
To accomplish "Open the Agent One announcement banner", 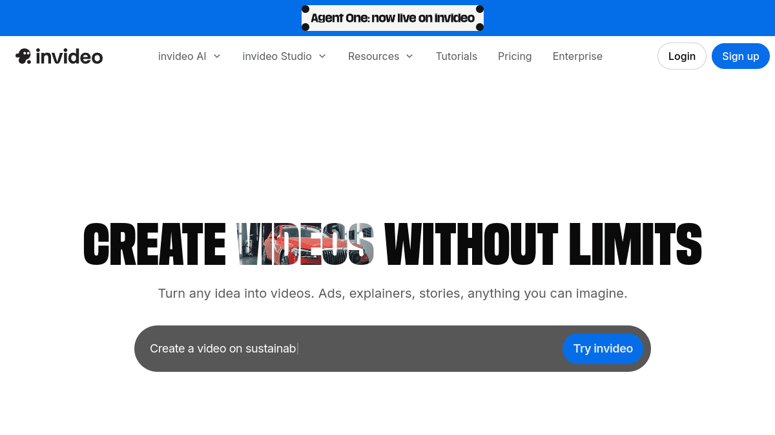I will [393, 18].
